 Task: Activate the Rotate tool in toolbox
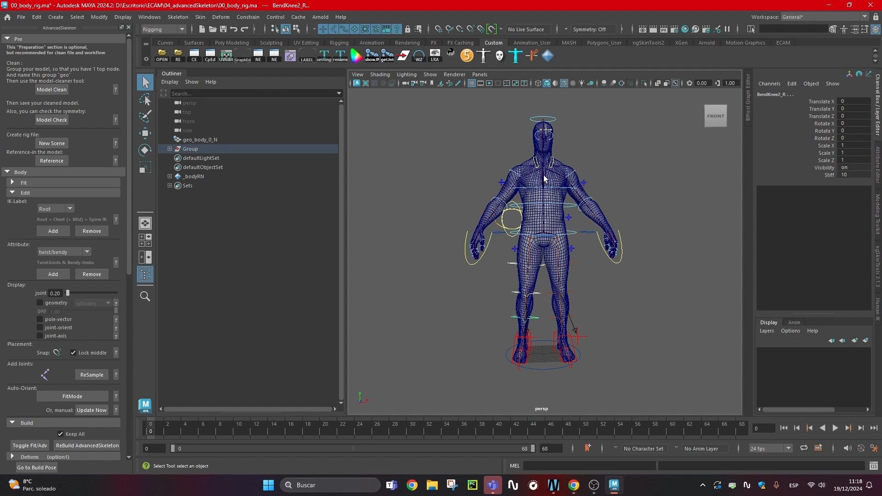coord(145,150)
